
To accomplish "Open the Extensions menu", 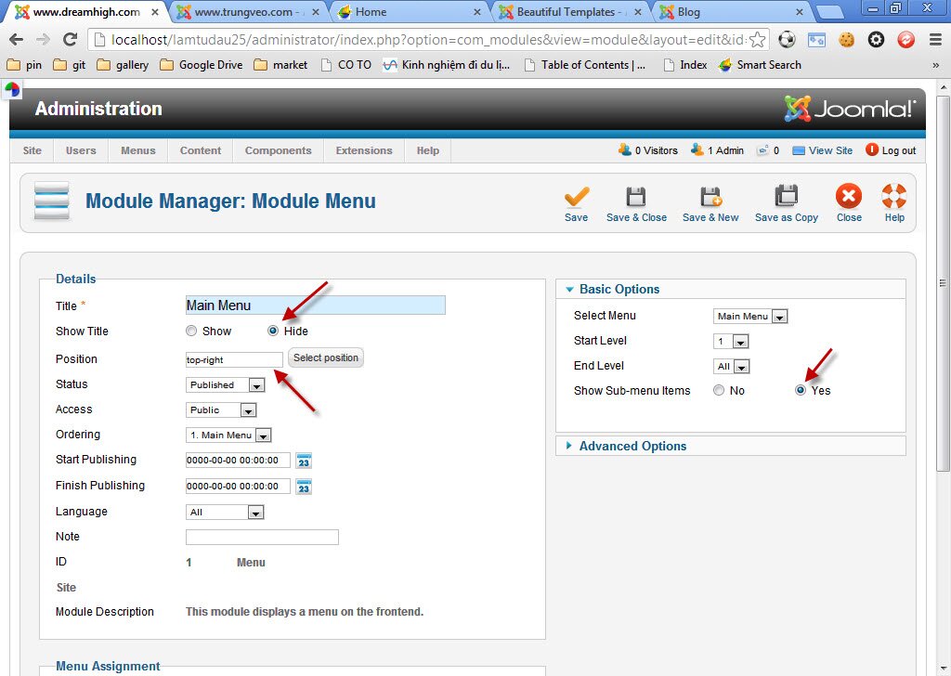I will tap(363, 149).
